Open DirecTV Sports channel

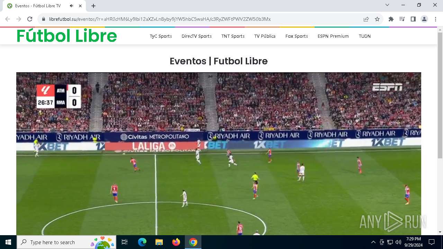[197, 36]
